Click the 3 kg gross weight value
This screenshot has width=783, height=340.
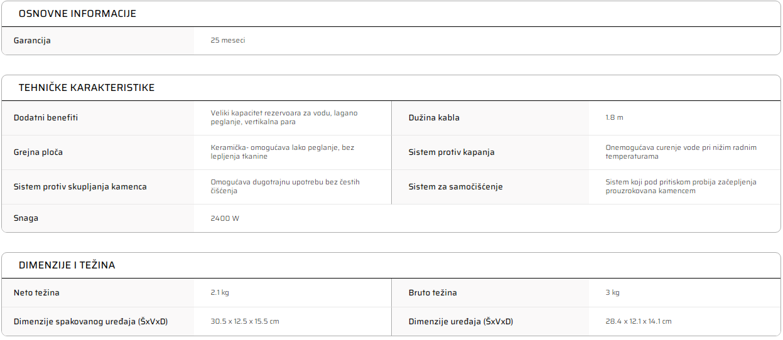tap(612, 293)
